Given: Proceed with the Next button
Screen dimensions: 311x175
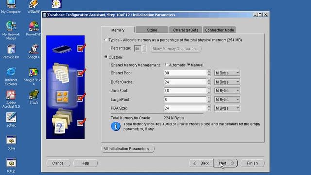Looking at the screenshot, I should tap(225, 163).
